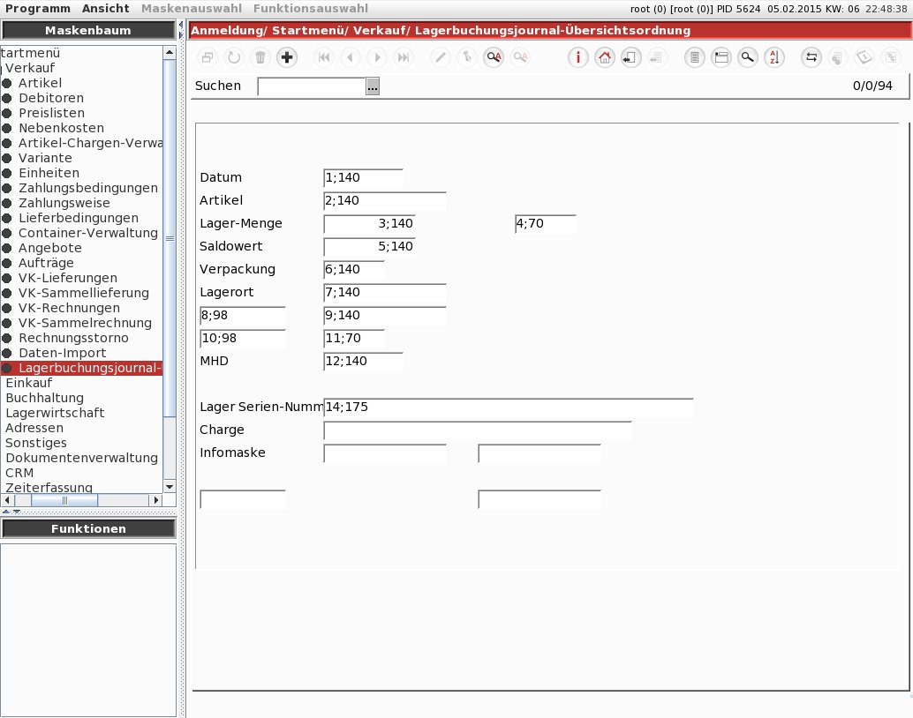Viewport: 913px width, 718px height.
Task: Open the Funktionsauswahl menu
Action: (x=310, y=9)
